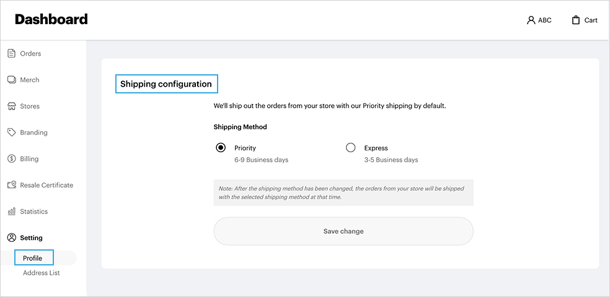Viewport: 610px width, 297px height.
Task: Click the Setting gear-person icon
Action: pos(11,238)
